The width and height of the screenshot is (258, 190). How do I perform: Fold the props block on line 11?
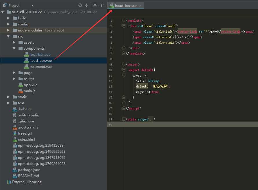[124, 75]
